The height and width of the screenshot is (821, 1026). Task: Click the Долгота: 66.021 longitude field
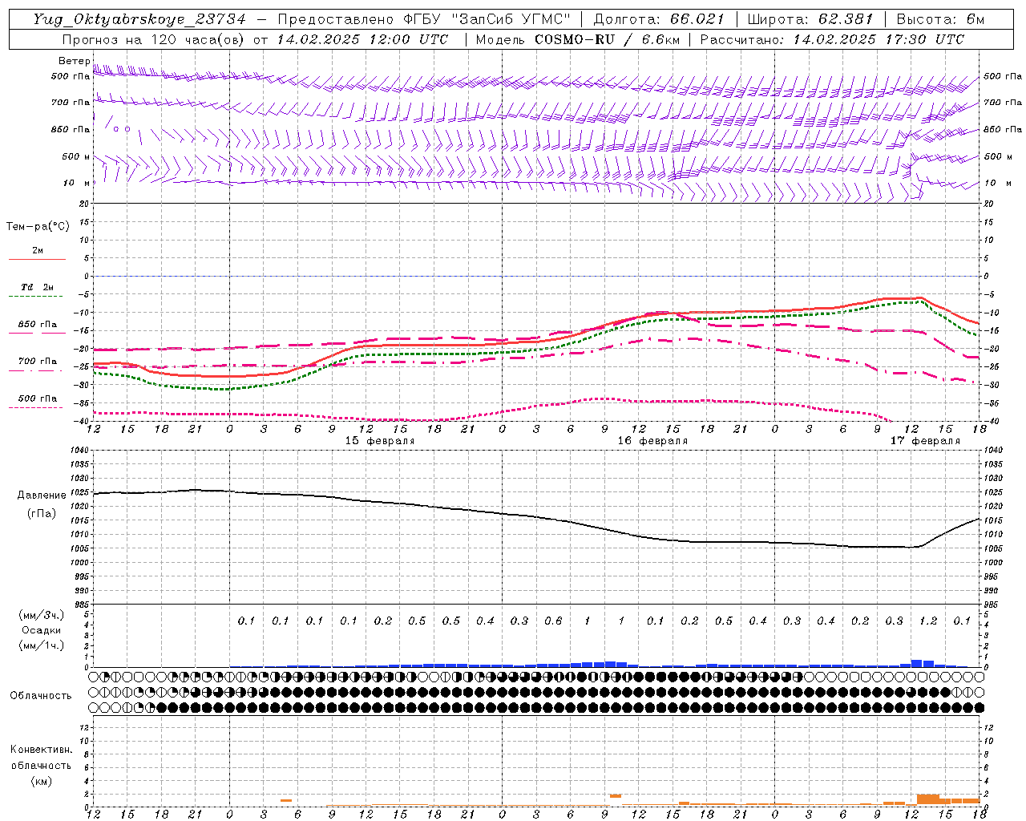(659, 20)
